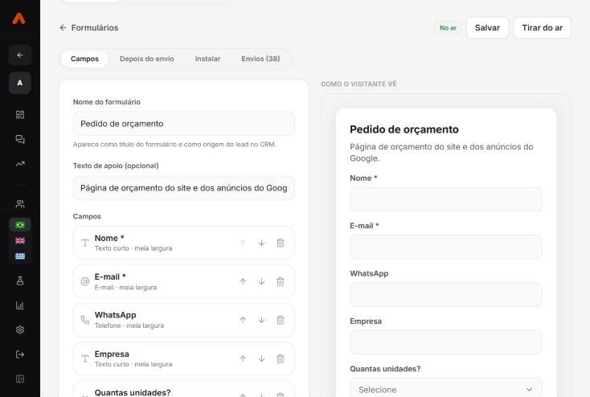Image resolution: width=590 pixels, height=397 pixels.
Task: Open the dashboard grid icon in the sidebar
Action: pyautogui.click(x=20, y=114)
